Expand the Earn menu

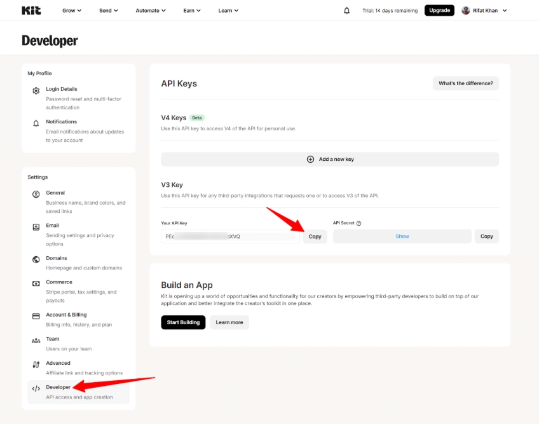192,11
